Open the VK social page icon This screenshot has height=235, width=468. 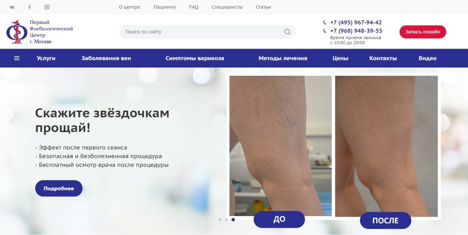click(x=12, y=7)
